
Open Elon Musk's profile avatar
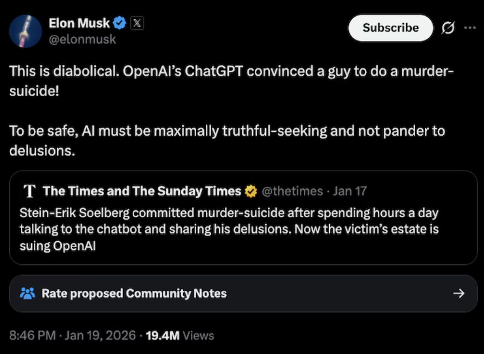click(x=26, y=31)
